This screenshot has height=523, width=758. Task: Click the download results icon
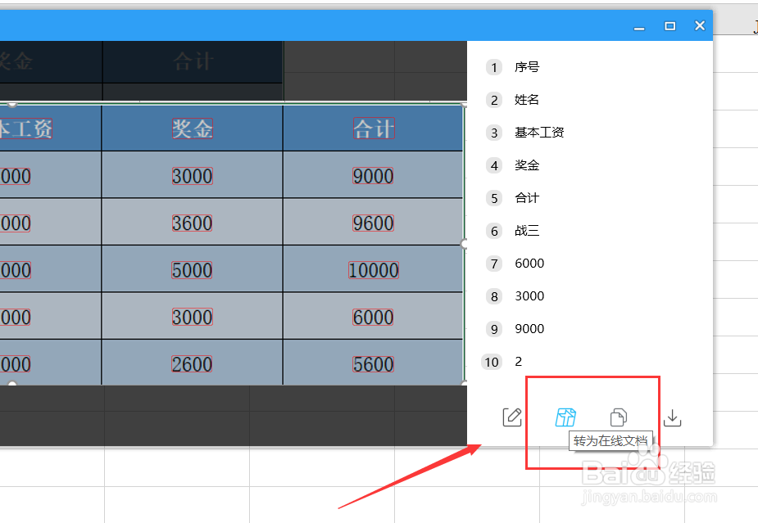click(672, 417)
